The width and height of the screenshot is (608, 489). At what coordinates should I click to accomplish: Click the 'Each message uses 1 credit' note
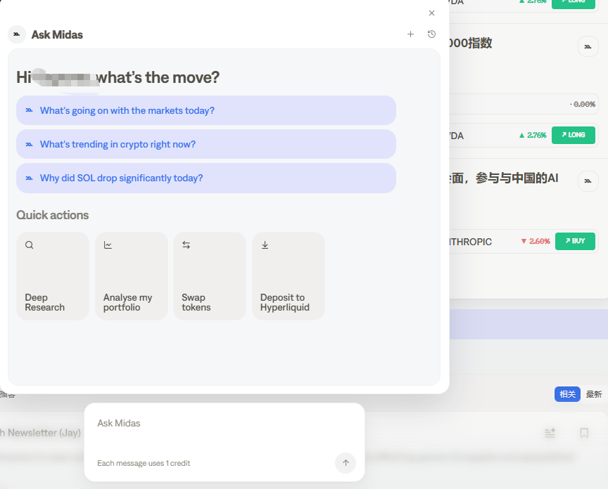[144, 463]
